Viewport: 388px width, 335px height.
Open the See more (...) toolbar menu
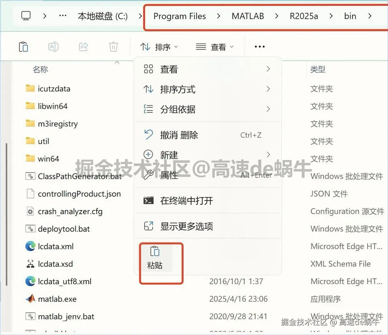click(x=259, y=46)
